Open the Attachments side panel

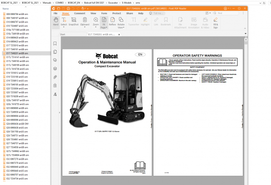(55, 77)
